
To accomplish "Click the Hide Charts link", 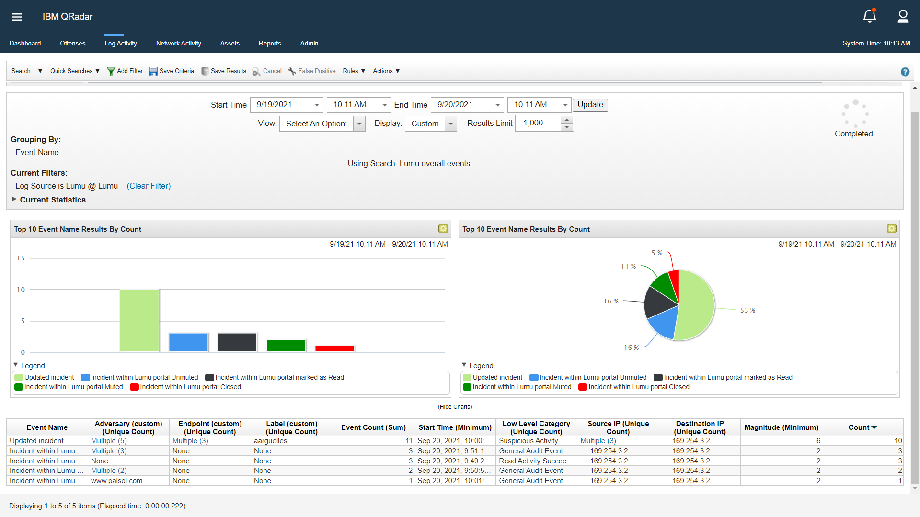I will click(x=455, y=406).
